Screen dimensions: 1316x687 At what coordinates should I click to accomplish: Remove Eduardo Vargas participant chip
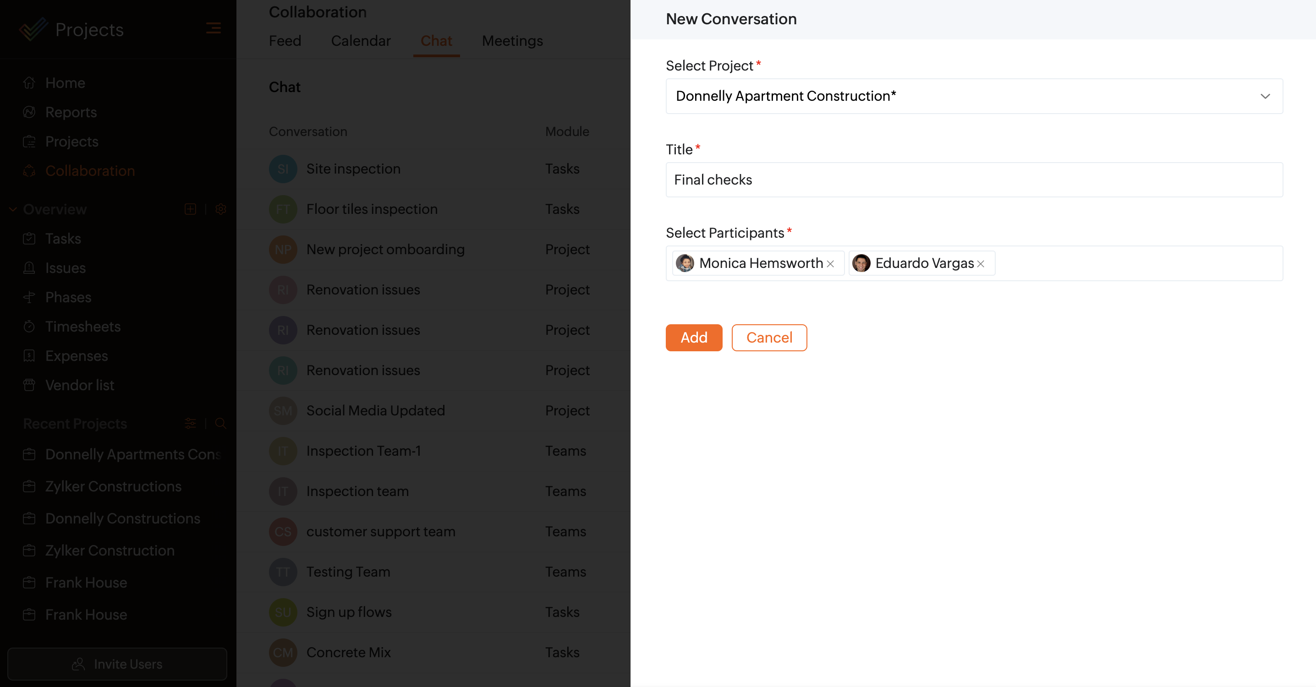981,263
